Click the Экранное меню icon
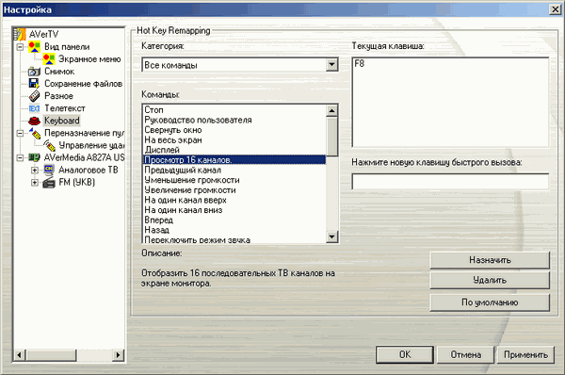The width and height of the screenshot is (565, 375). click(49, 59)
